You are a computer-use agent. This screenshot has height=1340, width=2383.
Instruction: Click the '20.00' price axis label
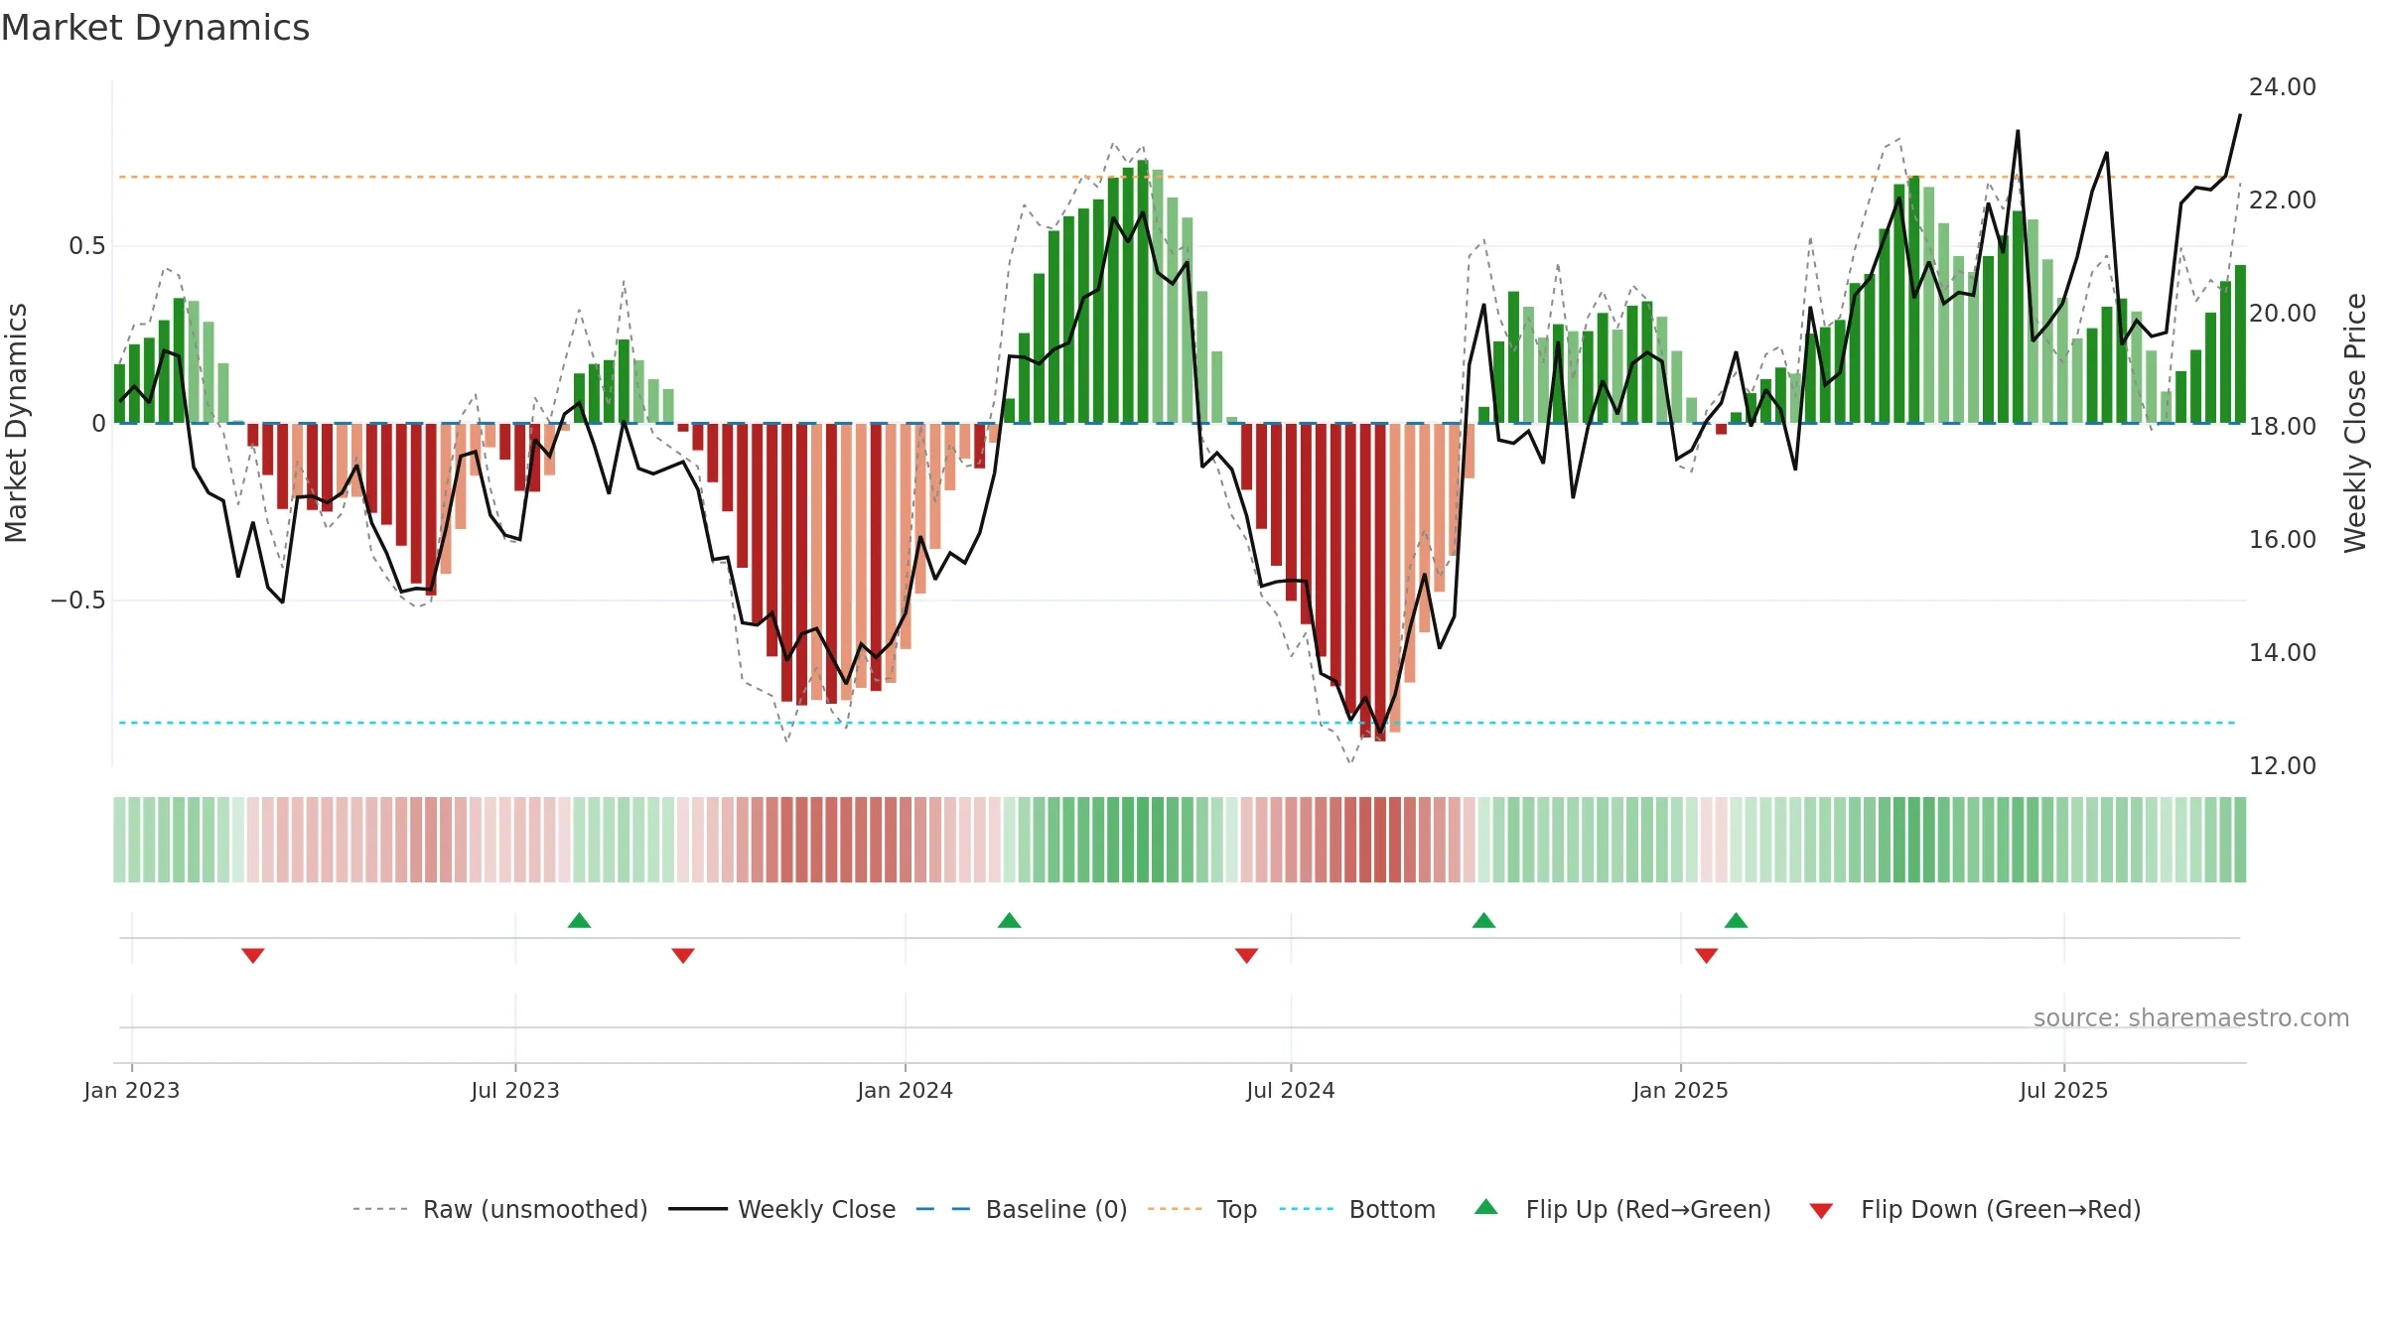(x=2283, y=314)
